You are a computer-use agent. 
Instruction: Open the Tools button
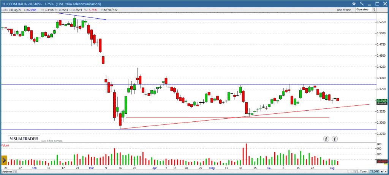(x=364, y=172)
